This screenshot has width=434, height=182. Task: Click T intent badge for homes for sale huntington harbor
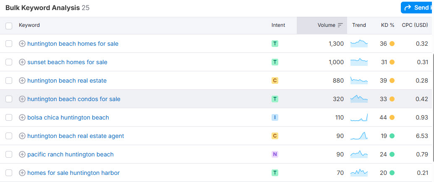[x=275, y=173]
